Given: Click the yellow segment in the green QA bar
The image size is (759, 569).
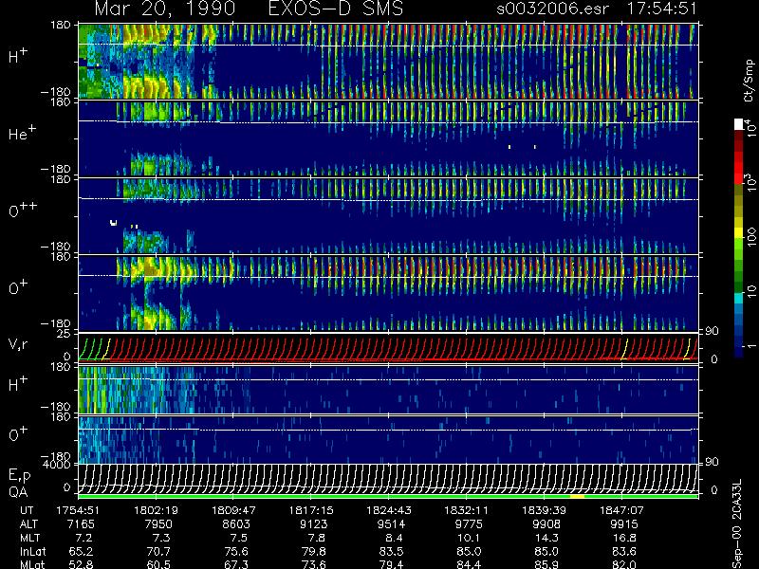Looking at the screenshot, I should tap(578, 496).
